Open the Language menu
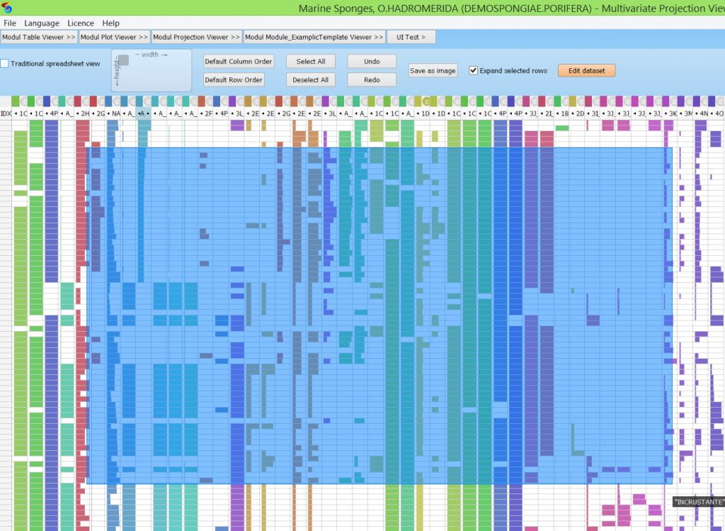The width and height of the screenshot is (725, 531). click(x=42, y=23)
